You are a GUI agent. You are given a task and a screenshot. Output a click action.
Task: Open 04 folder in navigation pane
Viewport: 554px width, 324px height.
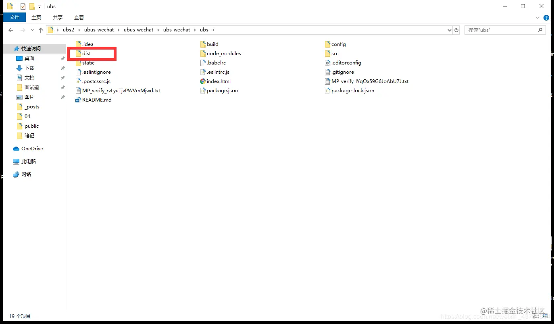27,116
